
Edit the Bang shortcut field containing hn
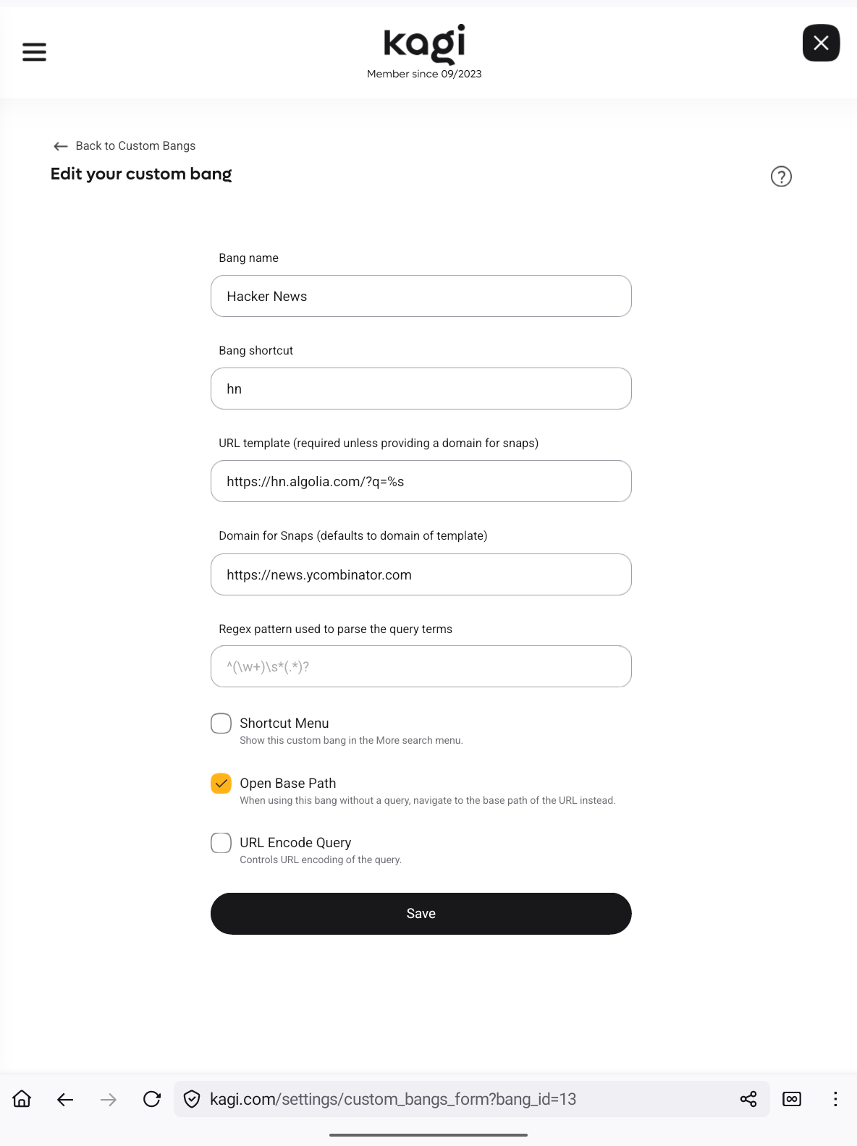[421, 389]
